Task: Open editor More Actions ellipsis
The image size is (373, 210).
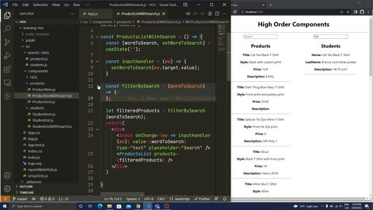Action: coord(224,14)
